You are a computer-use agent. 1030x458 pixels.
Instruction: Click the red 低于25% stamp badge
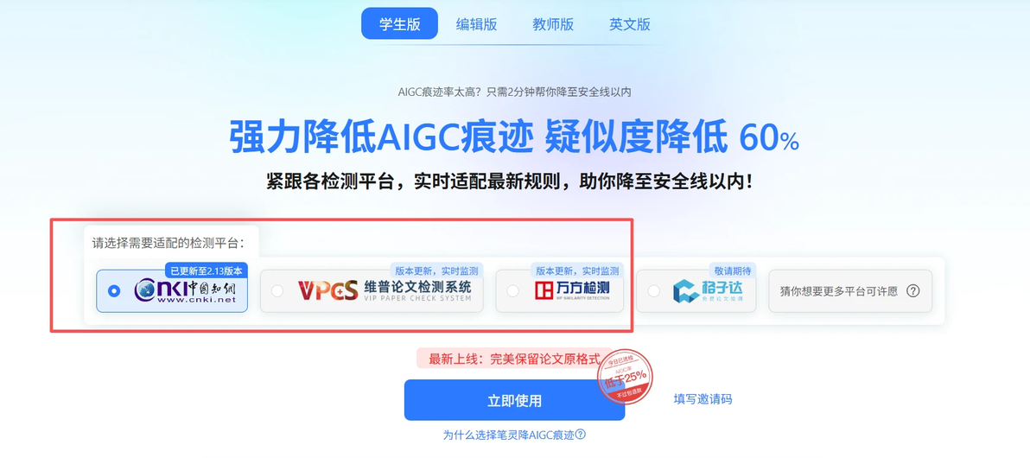coord(625,377)
